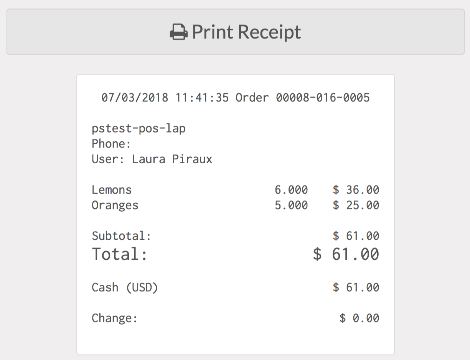
Task: Select the large Total amount $ 61.00
Action: 346,254
